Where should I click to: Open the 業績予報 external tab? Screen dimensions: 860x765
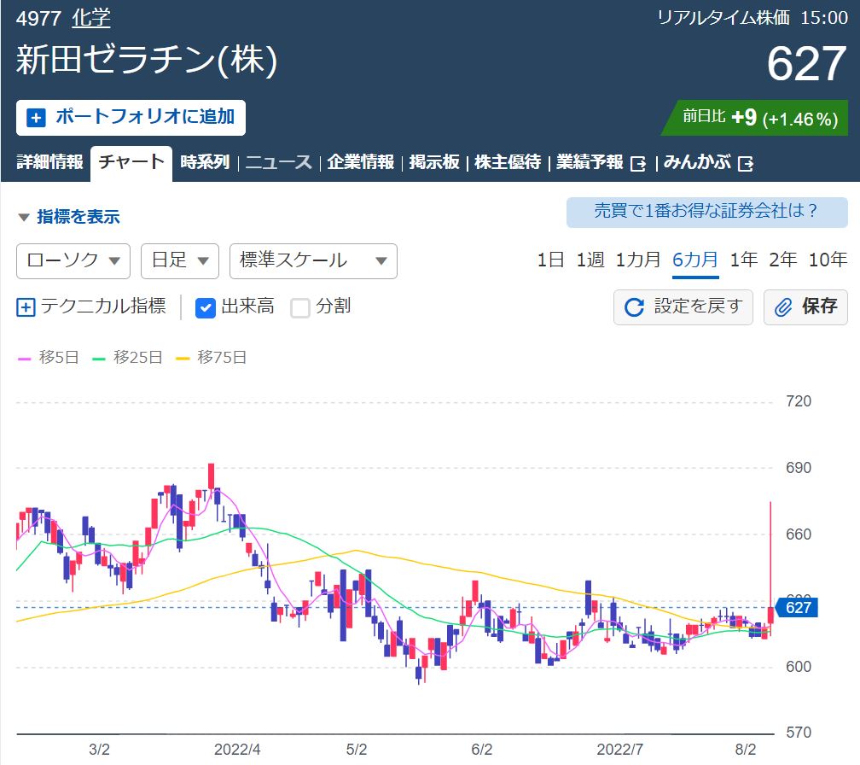pyautogui.click(x=601, y=162)
